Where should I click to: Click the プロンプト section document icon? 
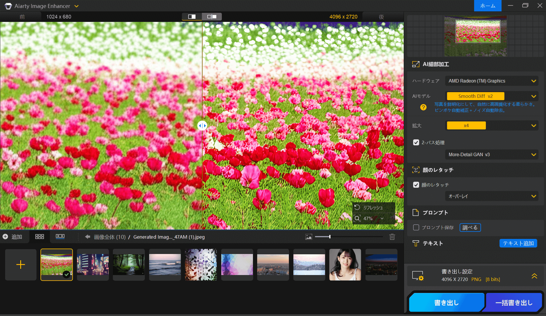416,212
